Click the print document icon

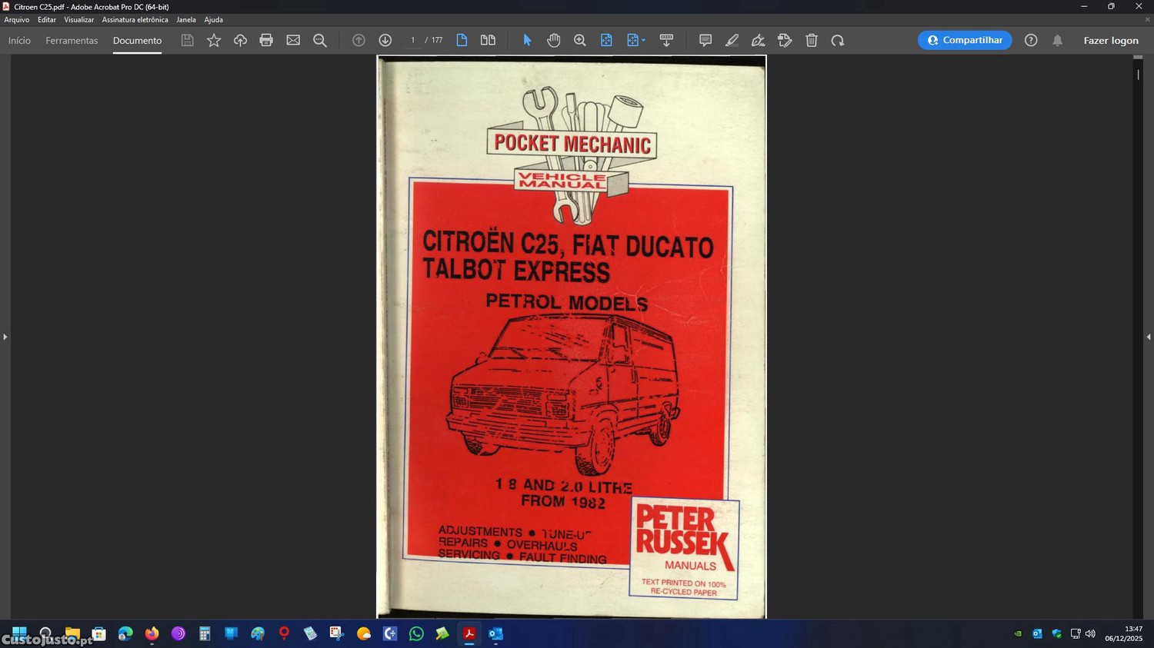point(266,40)
